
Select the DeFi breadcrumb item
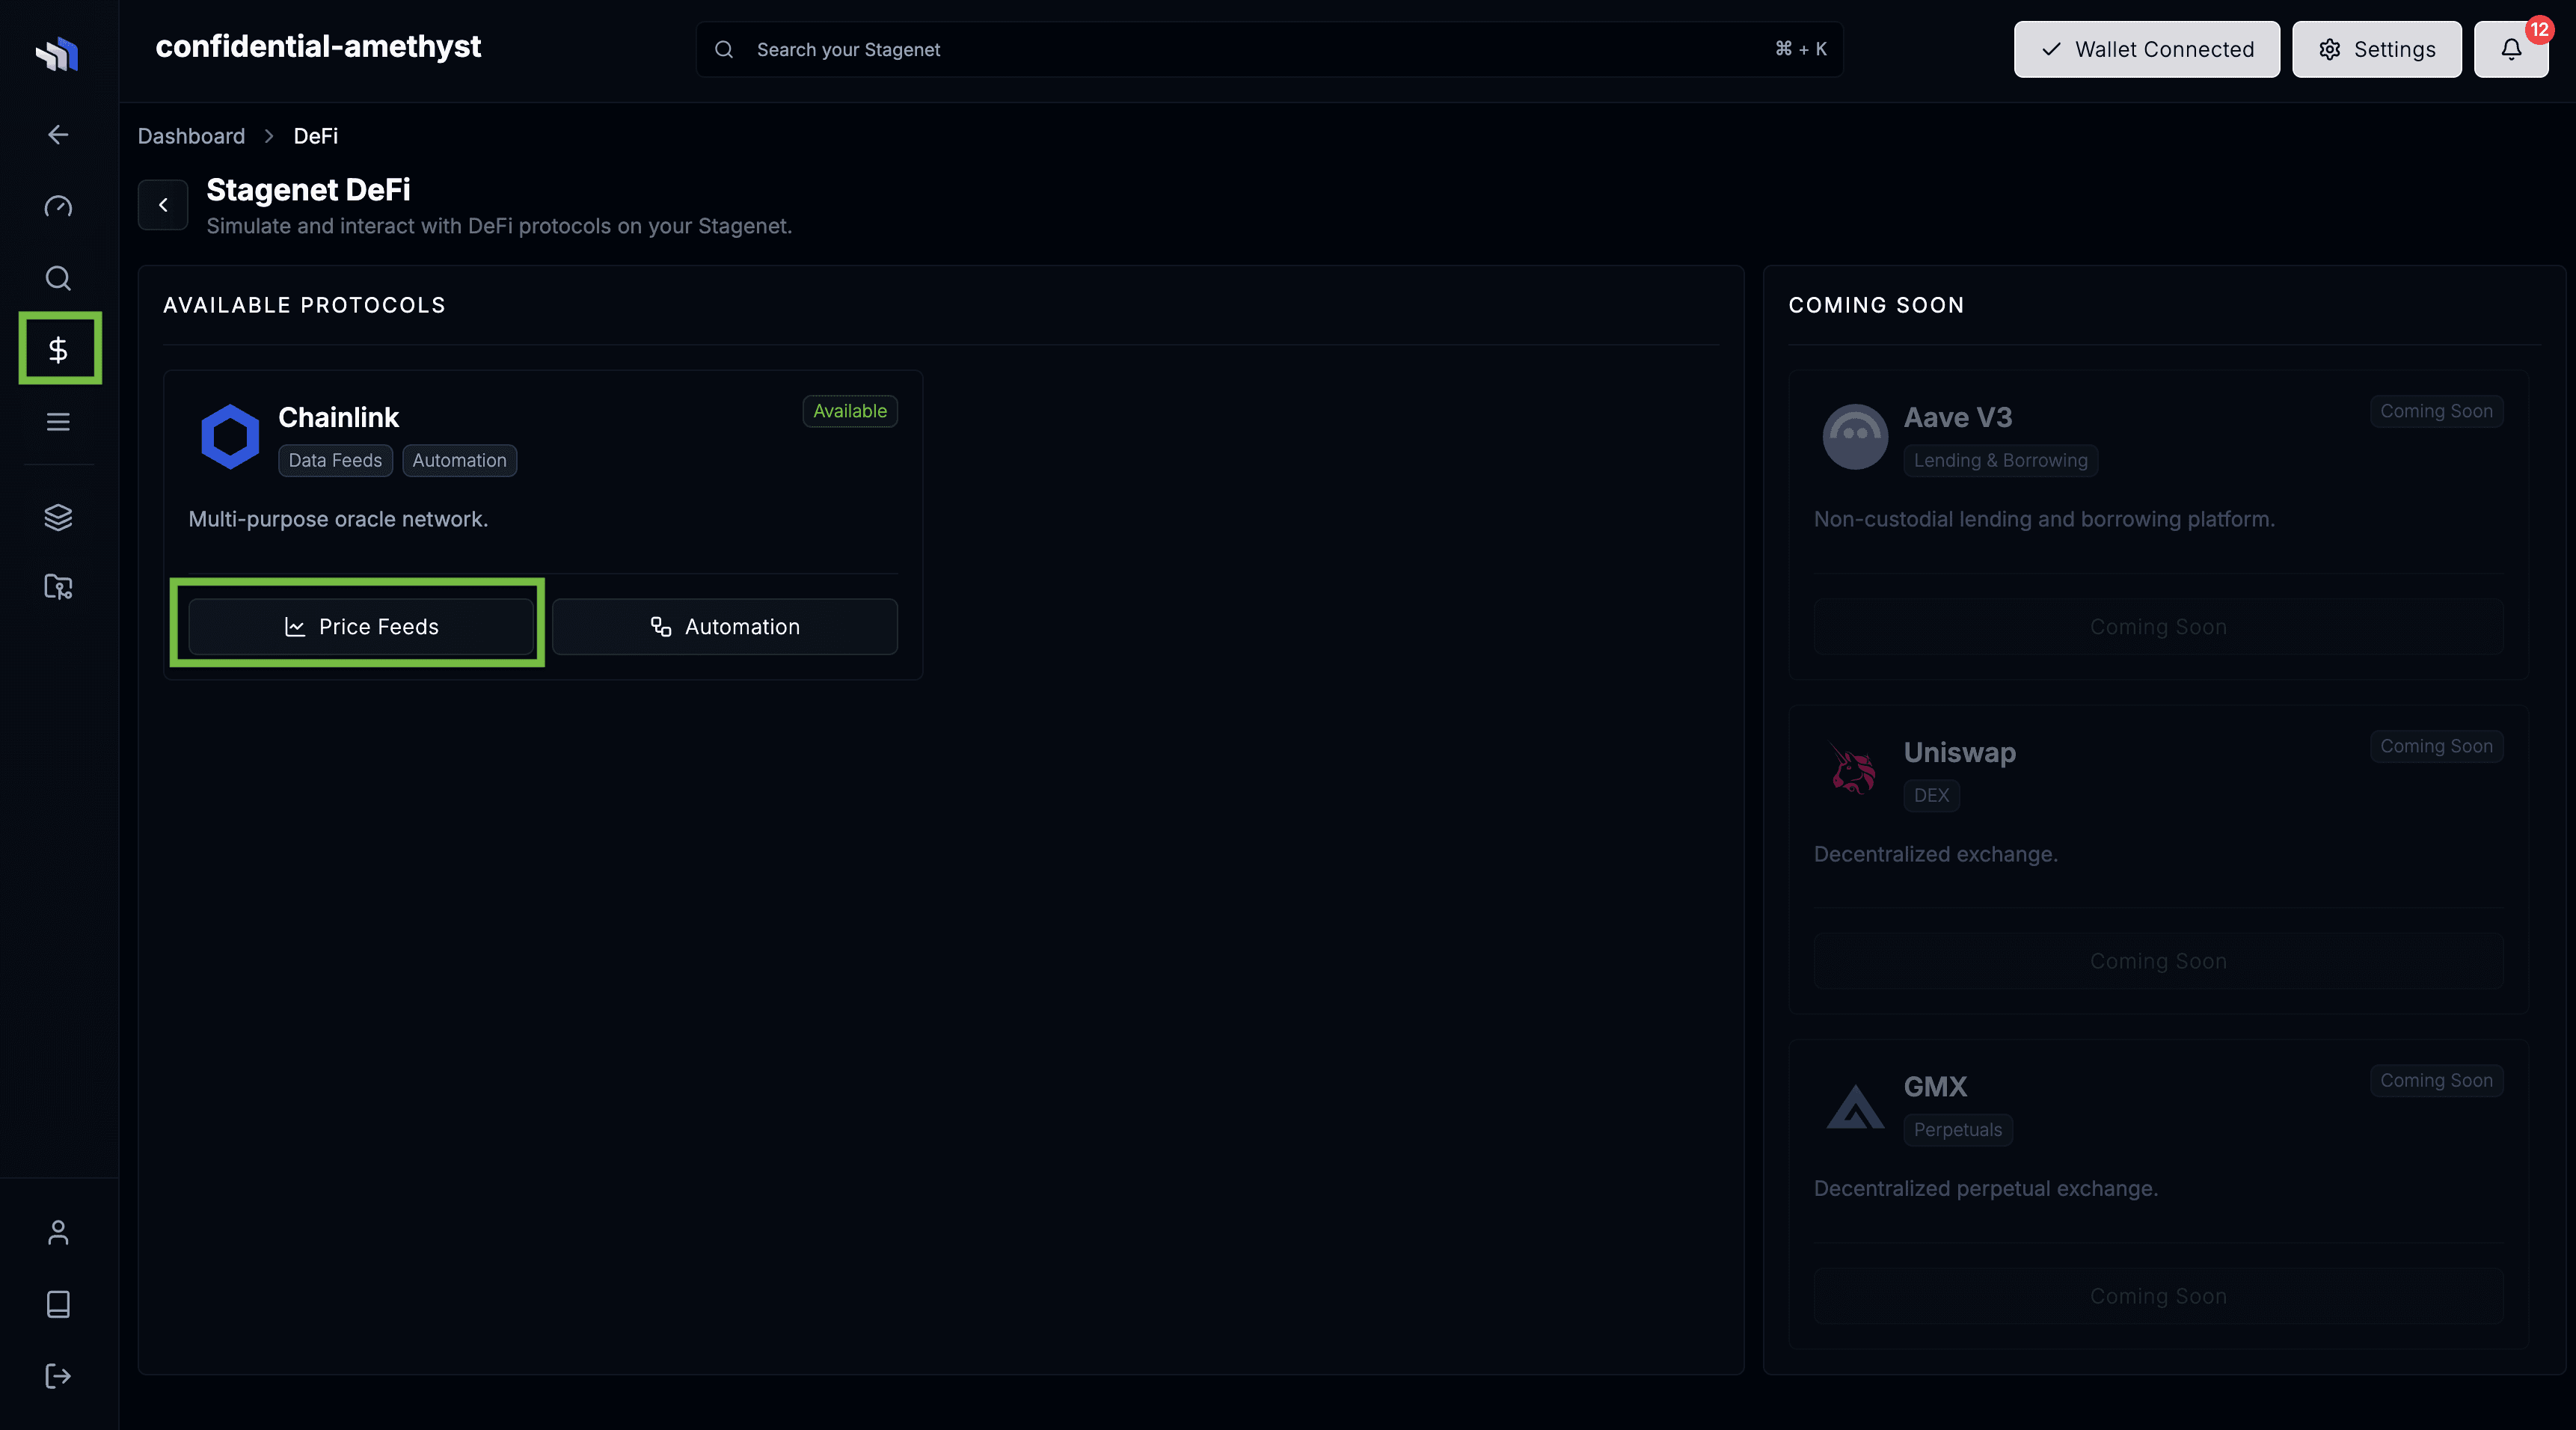pyautogui.click(x=315, y=136)
